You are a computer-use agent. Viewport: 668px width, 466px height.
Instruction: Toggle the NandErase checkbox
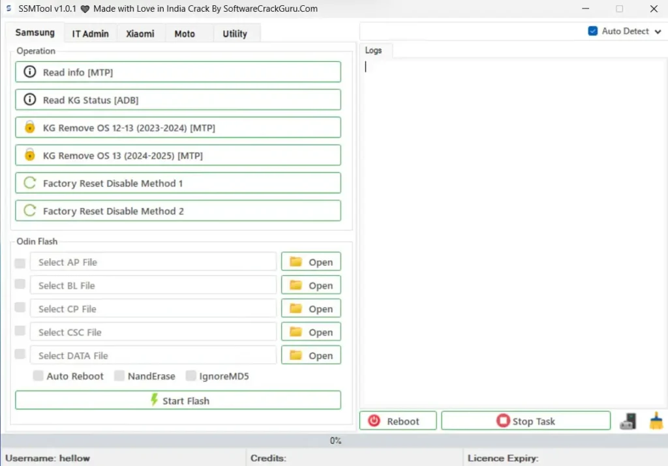pos(119,376)
